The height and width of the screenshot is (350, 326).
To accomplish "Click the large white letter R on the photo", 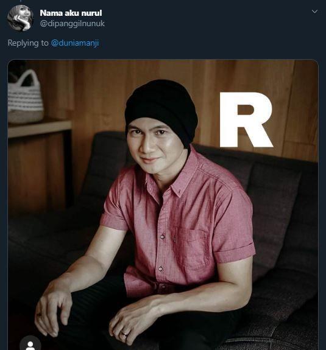I will 246,120.
